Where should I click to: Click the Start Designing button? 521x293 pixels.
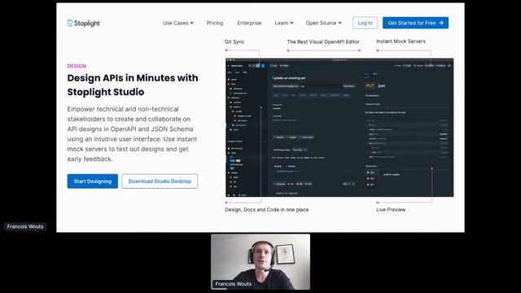click(x=92, y=181)
